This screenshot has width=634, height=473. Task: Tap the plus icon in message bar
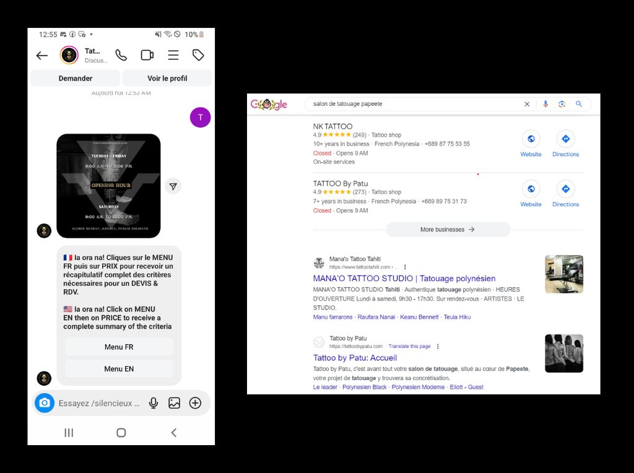pos(195,402)
